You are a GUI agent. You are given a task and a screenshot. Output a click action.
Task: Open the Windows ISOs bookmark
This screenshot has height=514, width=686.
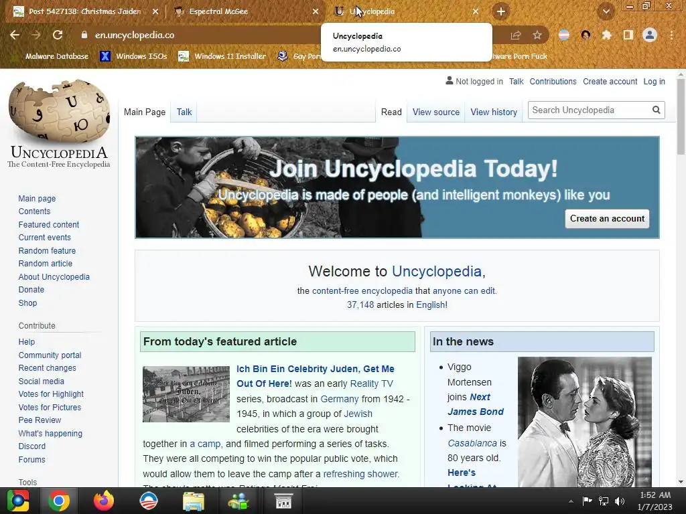click(133, 56)
